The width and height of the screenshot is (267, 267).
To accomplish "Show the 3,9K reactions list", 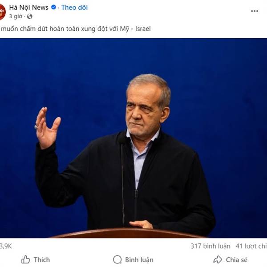I will coord(6,246).
